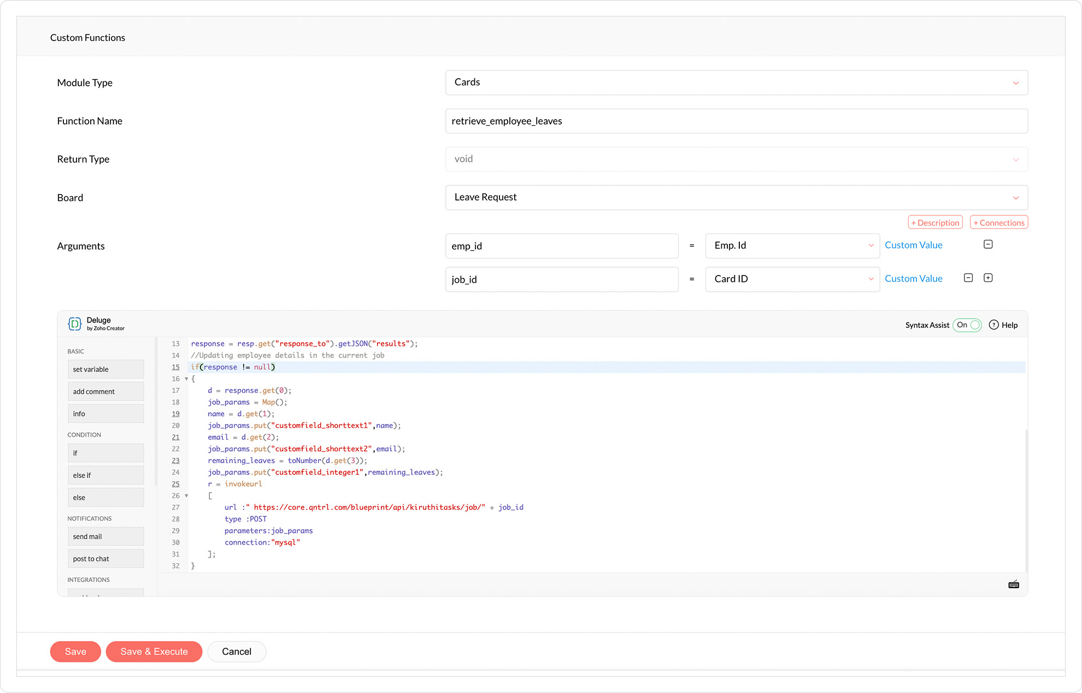Click the Deluge logo icon
The height and width of the screenshot is (693, 1082).
tap(75, 324)
